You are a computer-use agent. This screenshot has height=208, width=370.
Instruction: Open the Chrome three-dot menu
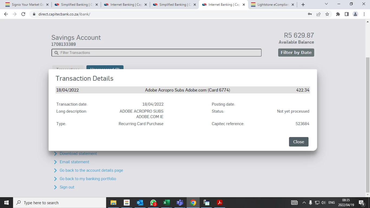[x=364, y=14]
